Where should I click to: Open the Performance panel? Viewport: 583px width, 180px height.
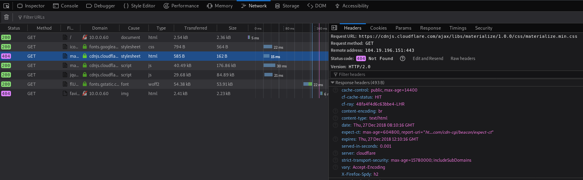click(181, 6)
